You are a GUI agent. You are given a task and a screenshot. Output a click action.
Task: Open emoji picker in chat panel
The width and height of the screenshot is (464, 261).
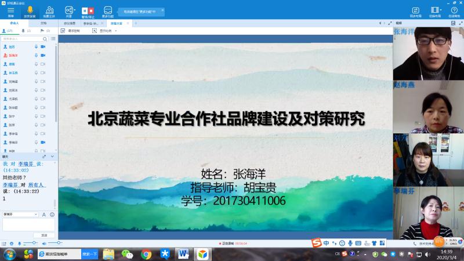(x=52, y=215)
